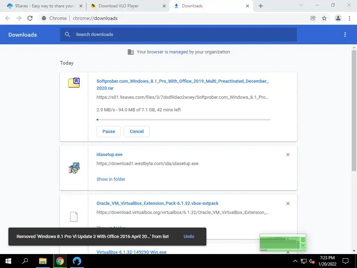
Task: Click the '42 mins left' status text
Action: 169,110
